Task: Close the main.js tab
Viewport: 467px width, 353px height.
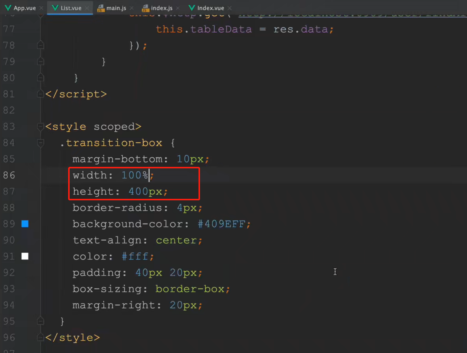Action: pos(132,8)
